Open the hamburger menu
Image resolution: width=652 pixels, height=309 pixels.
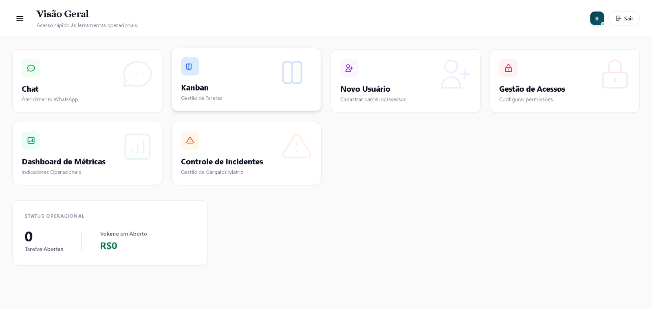tap(20, 18)
